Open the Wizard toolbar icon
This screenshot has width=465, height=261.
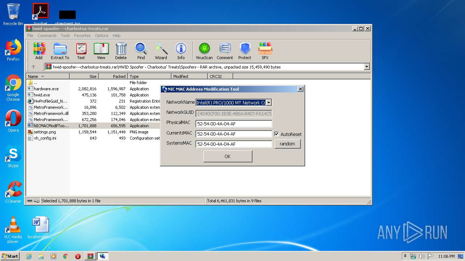[x=161, y=51]
